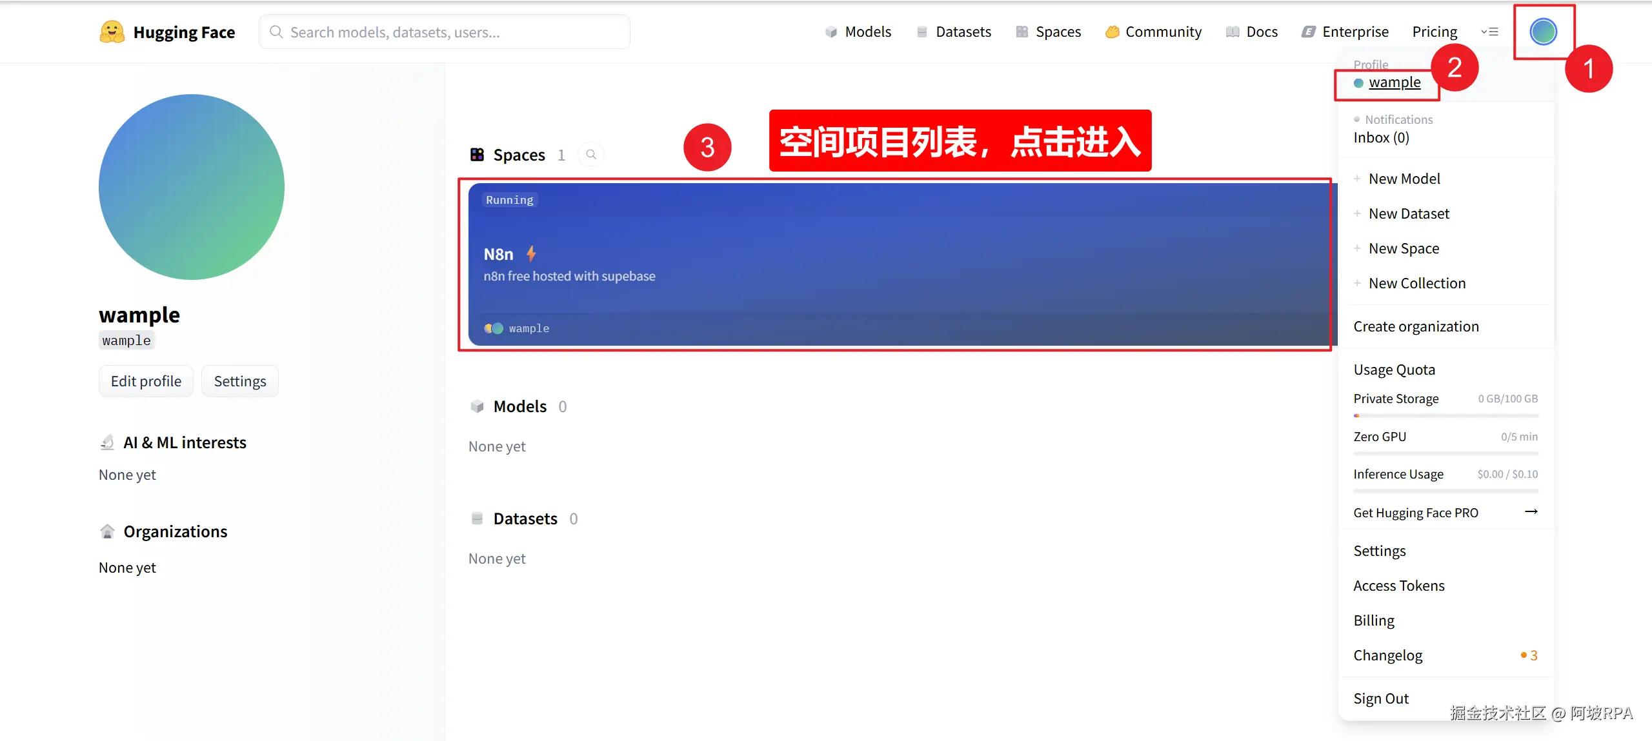This screenshot has width=1652, height=741.
Task: Click the search models input field
Action: point(445,32)
